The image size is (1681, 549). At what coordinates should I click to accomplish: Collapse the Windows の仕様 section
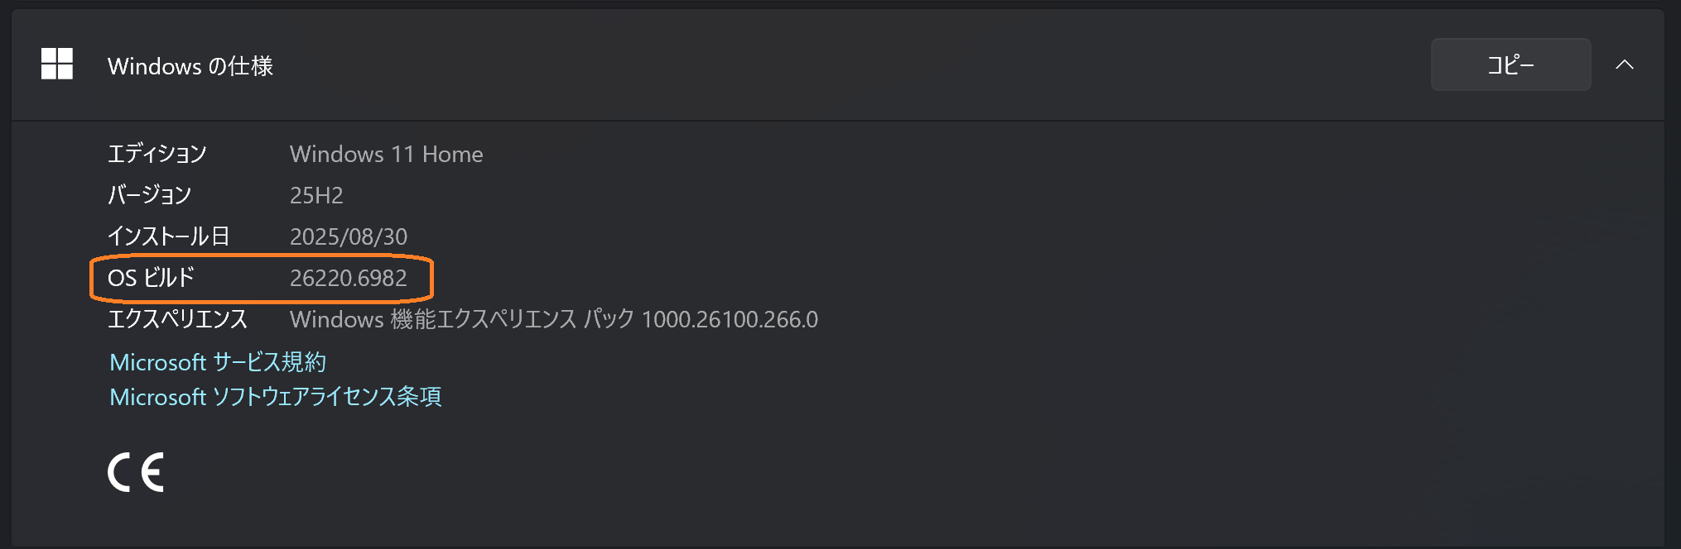point(1626,64)
